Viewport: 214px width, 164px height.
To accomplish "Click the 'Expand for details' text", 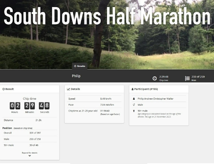I will pos(30,153).
